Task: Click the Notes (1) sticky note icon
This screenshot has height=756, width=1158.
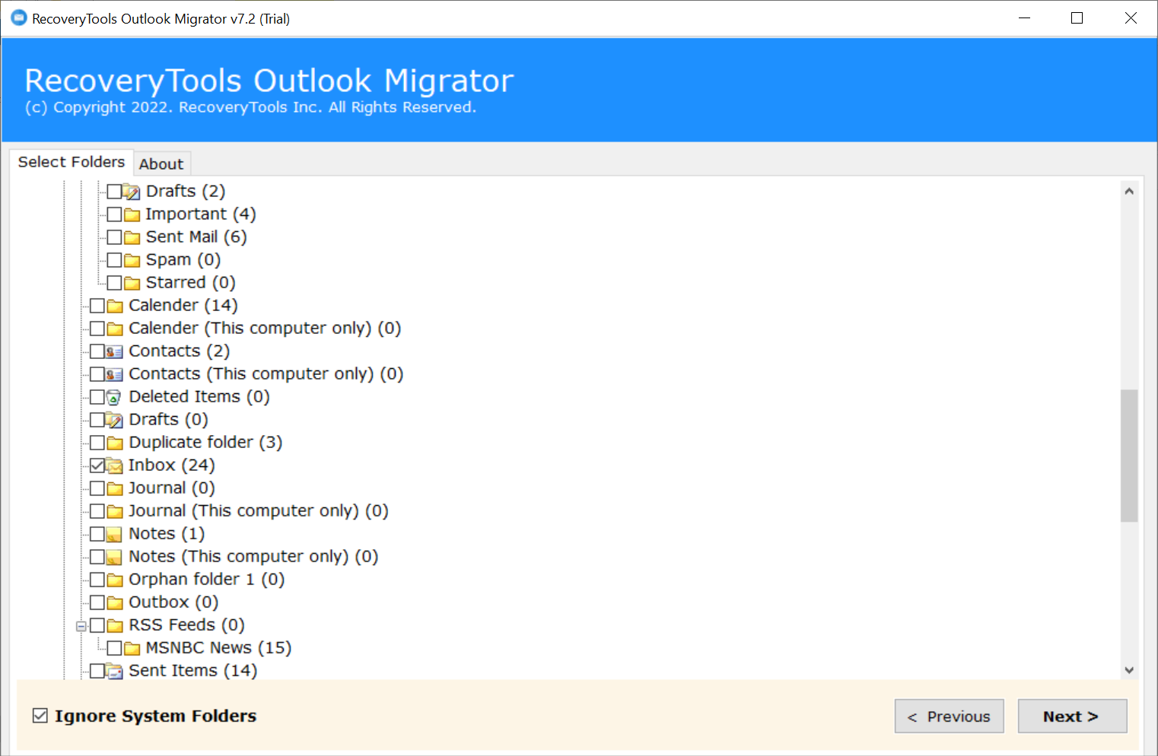Action: [x=114, y=534]
